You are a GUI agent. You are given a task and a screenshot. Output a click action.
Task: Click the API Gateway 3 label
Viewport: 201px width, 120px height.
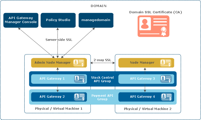(x=142, y=78)
